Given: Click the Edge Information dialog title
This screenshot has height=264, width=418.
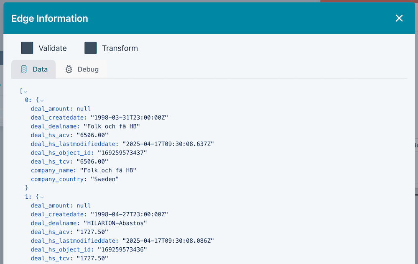Looking at the screenshot, I should (49, 18).
